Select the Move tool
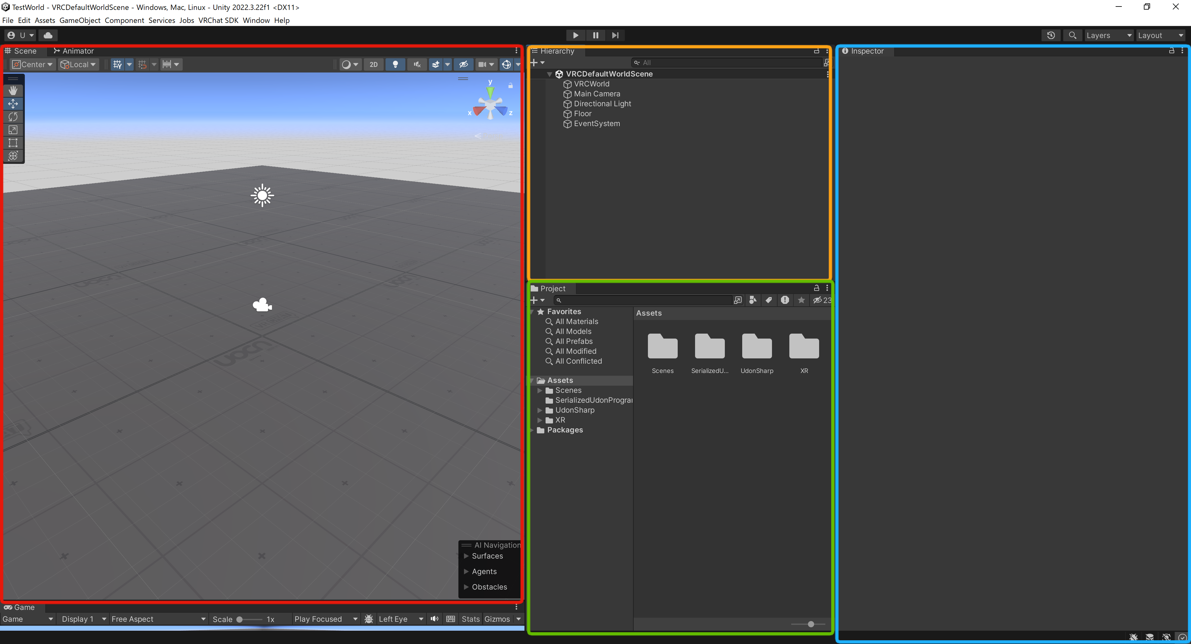 [x=12, y=104]
